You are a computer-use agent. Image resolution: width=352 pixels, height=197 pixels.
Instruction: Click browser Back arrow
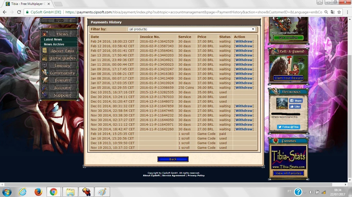(x=5, y=12)
